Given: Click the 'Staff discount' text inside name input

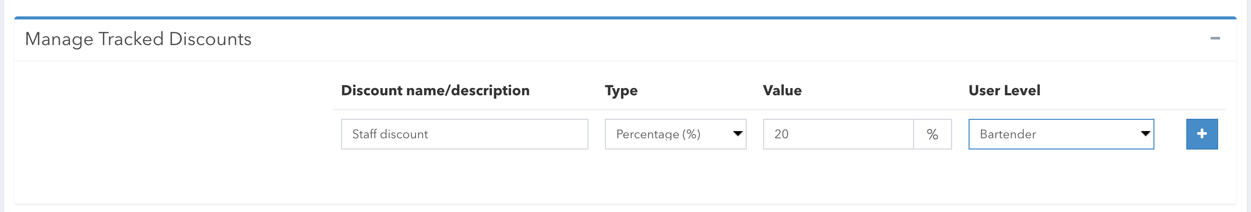Looking at the screenshot, I should coord(390,134).
